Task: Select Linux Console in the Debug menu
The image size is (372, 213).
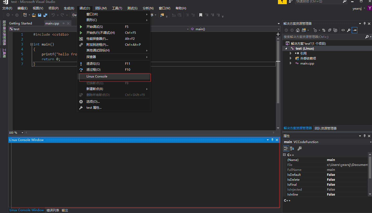Action: pos(114,76)
